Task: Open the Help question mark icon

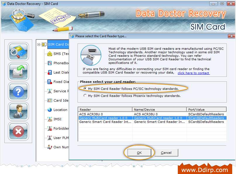Action: (18, 91)
